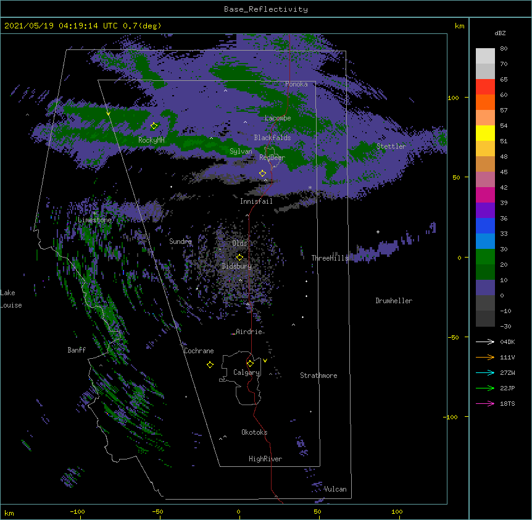Select the 22JP legend label
This screenshot has width=532, height=520.
click(507, 388)
